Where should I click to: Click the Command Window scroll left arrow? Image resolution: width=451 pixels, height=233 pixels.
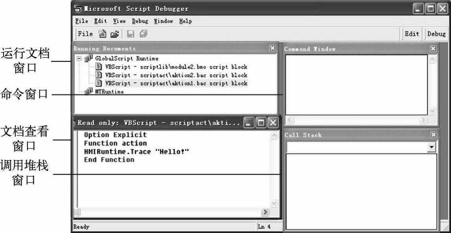point(290,120)
